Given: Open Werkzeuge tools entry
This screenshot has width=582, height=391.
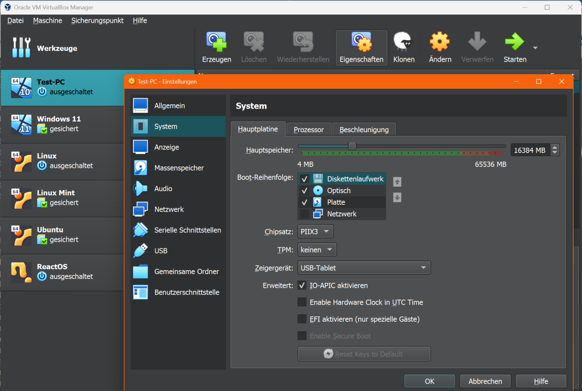Looking at the screenshot, I should (97, 49).
